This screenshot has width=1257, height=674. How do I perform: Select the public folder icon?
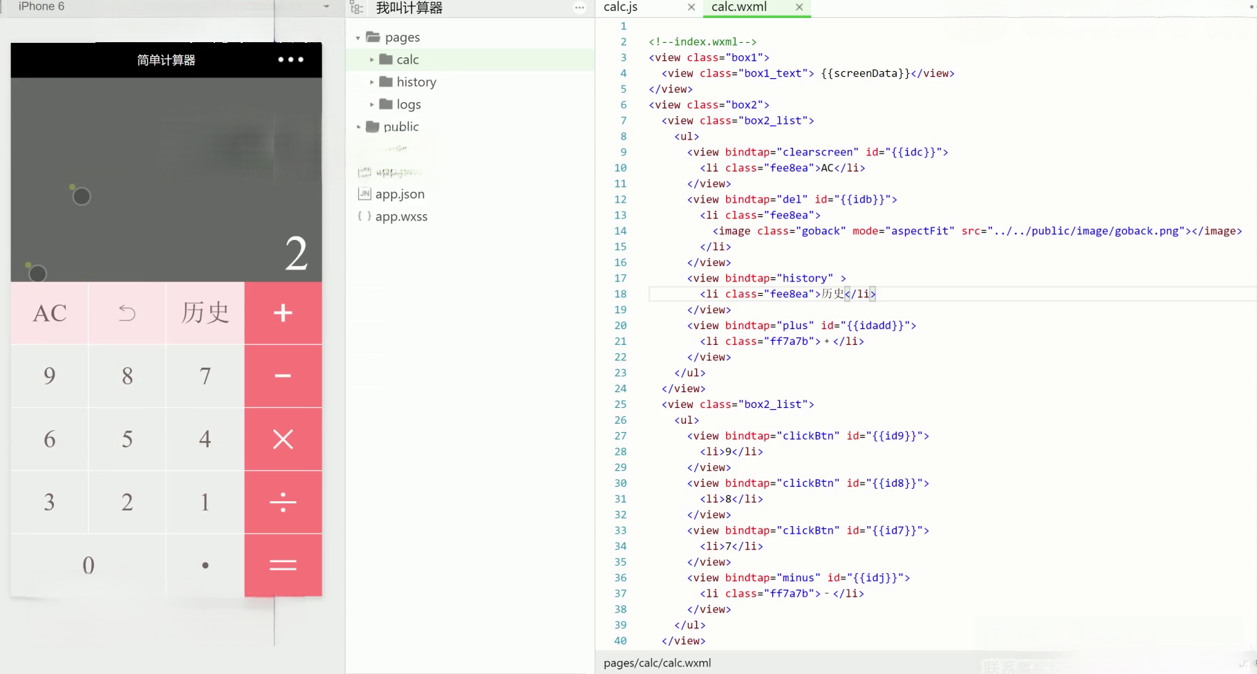pos(373,127)
